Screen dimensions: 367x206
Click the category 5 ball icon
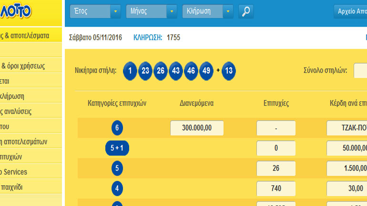pyautogui.click(x=117, y=168)
